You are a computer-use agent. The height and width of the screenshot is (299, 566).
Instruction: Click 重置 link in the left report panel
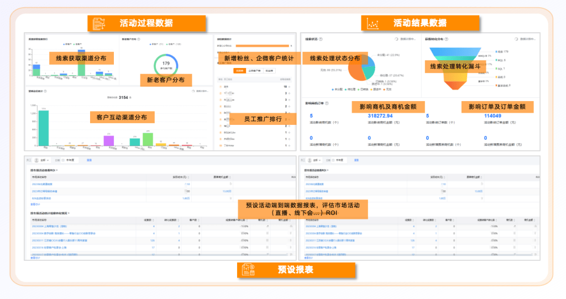tap(89, 160)
